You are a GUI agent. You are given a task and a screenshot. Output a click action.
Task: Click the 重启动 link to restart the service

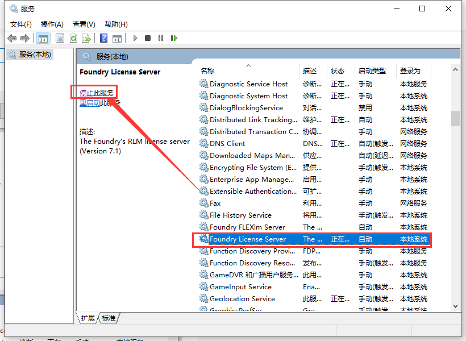pos(90,103)
